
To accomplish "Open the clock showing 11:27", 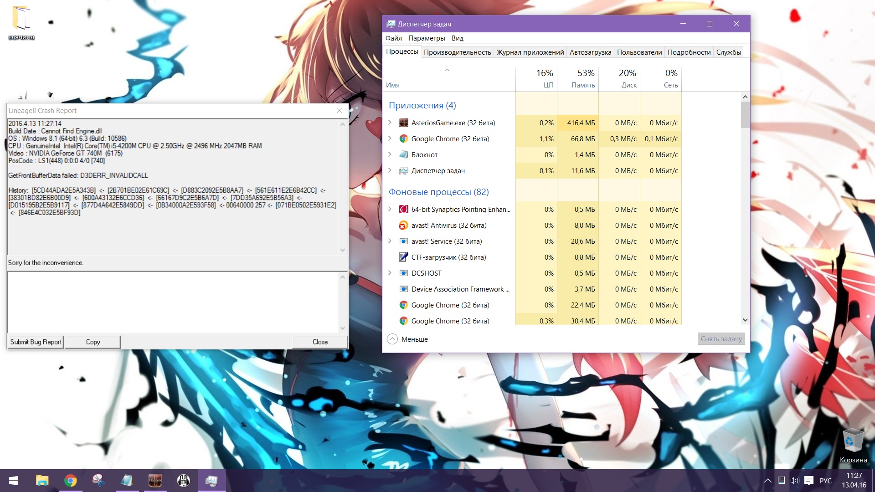I will [x=854, y=481].
